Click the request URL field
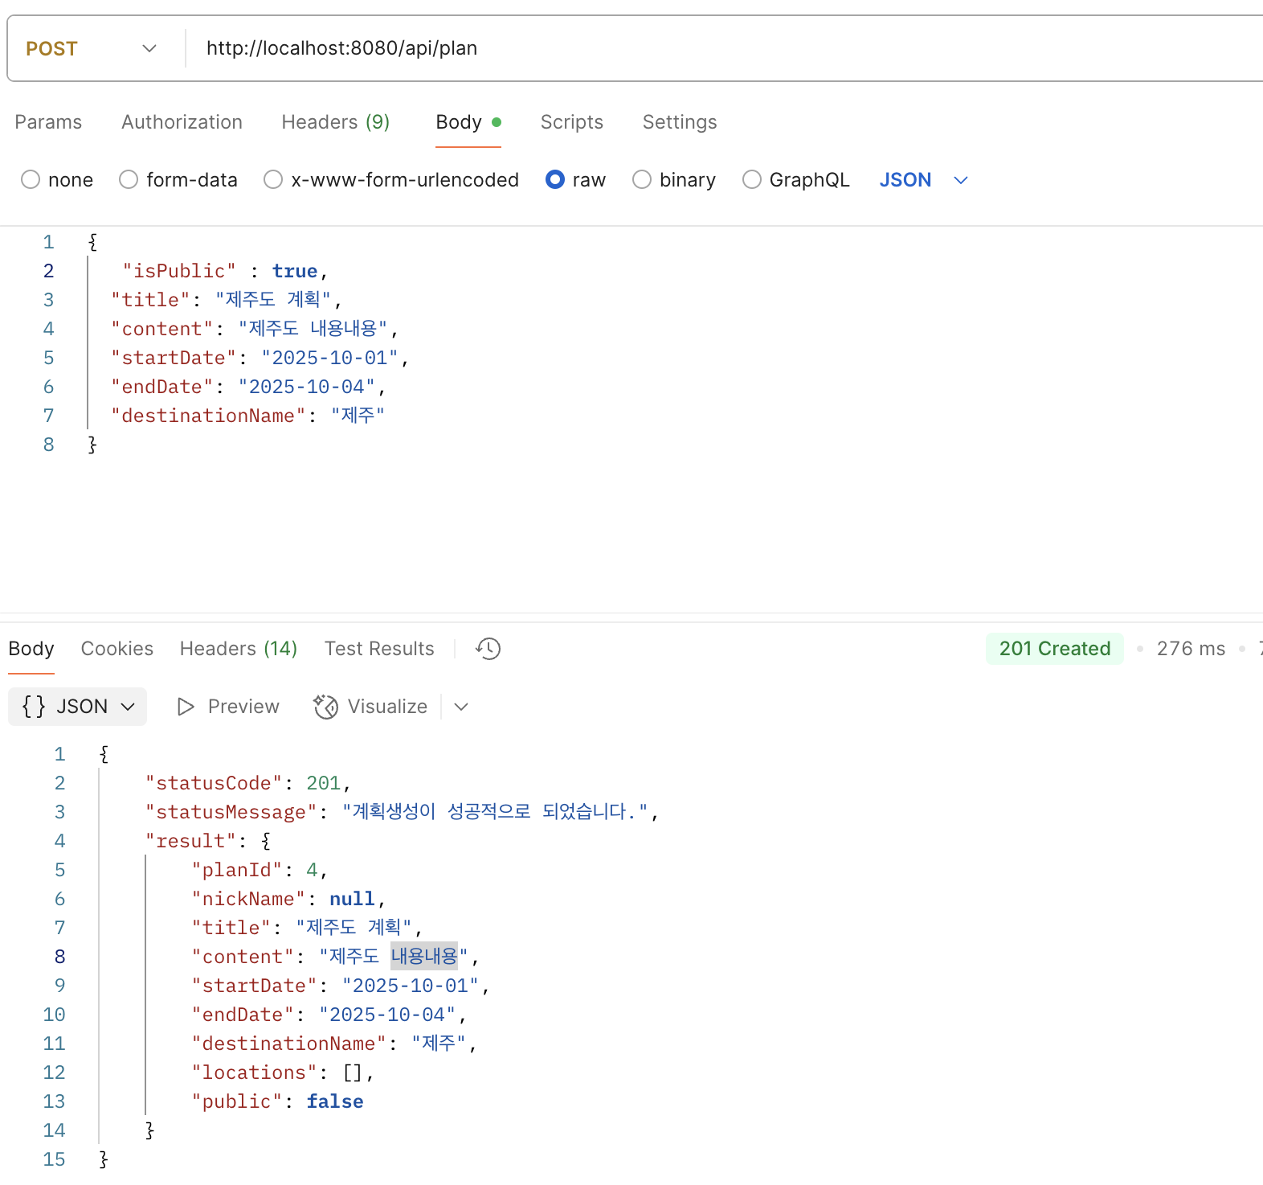The image size is (1263, 1185). pos(643,49)
